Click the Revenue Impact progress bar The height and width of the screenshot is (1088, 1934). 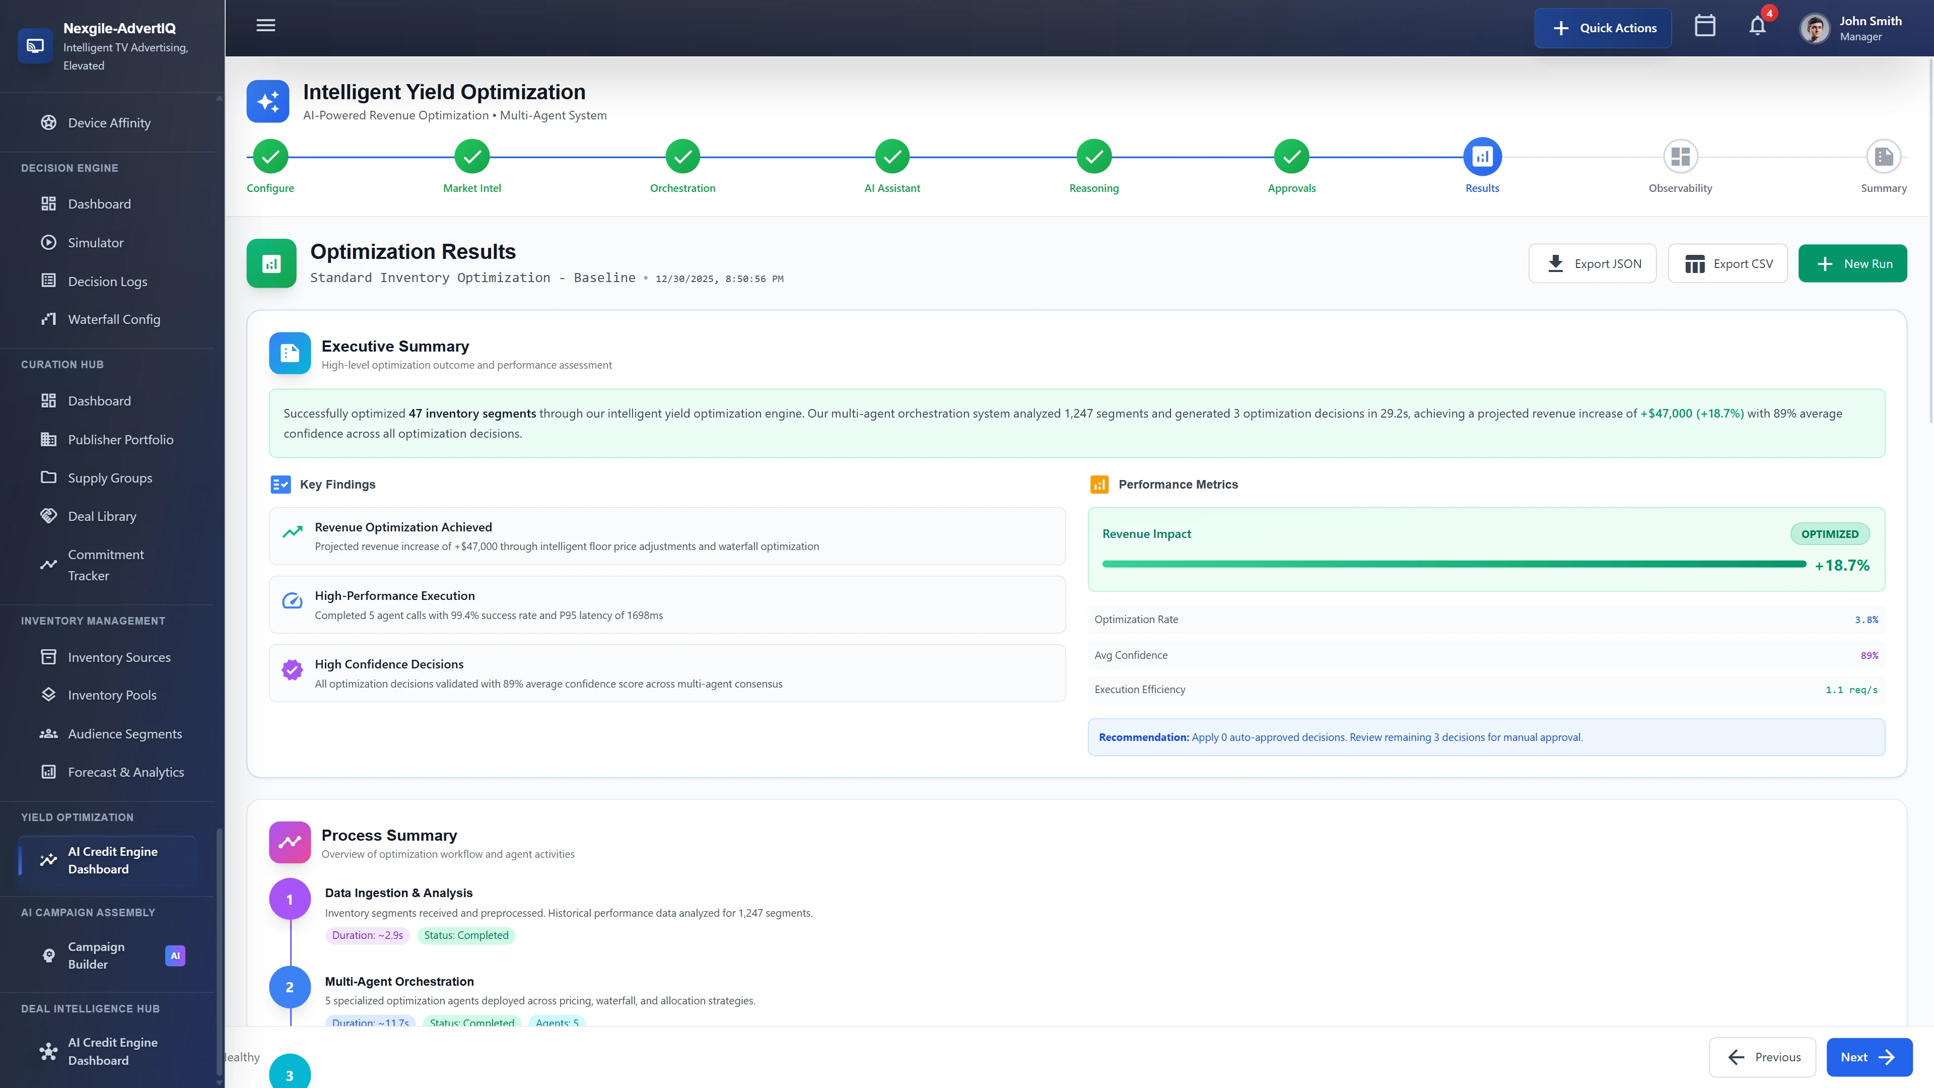tap(1453, 564)
